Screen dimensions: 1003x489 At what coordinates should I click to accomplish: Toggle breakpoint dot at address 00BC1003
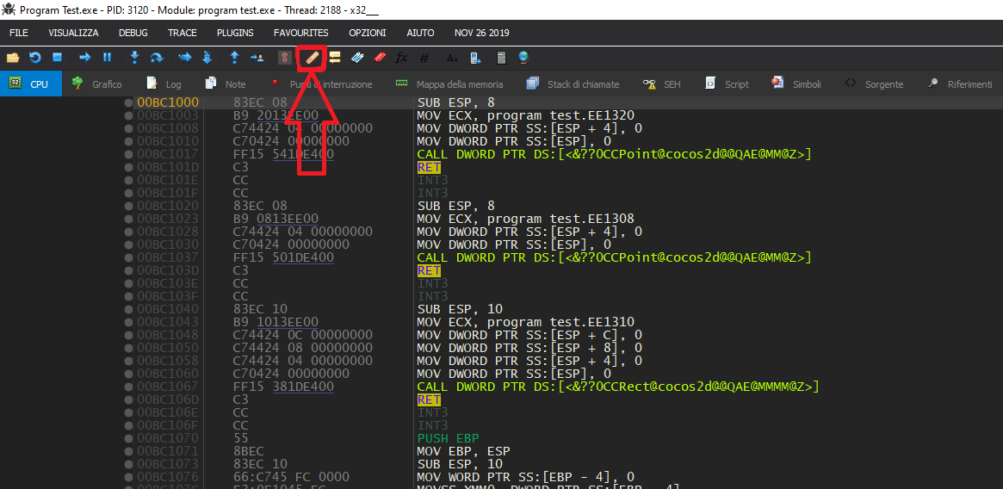(x=128, y=115)
